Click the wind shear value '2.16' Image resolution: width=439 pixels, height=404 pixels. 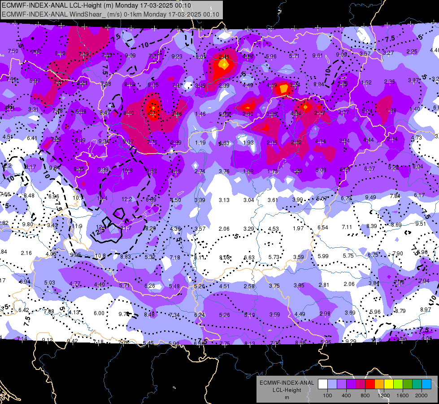[x=26, y=253]
